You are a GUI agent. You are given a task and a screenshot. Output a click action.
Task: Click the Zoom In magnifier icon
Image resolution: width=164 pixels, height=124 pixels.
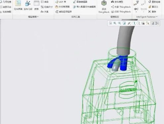point(115,23)
